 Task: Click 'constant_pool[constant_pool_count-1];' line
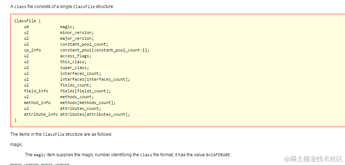click(105, 50)
